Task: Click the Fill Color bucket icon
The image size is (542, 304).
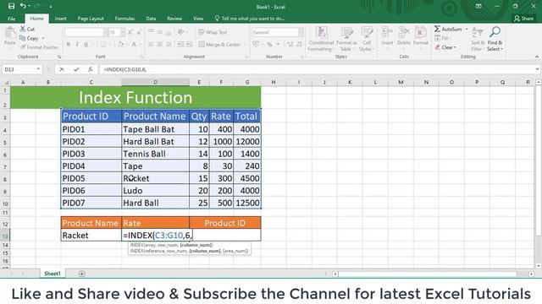Action: [x=120, y=44]
